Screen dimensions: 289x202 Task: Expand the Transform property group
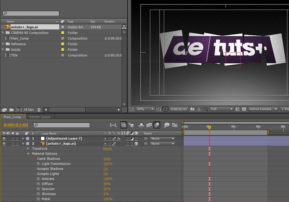(28, 148)
